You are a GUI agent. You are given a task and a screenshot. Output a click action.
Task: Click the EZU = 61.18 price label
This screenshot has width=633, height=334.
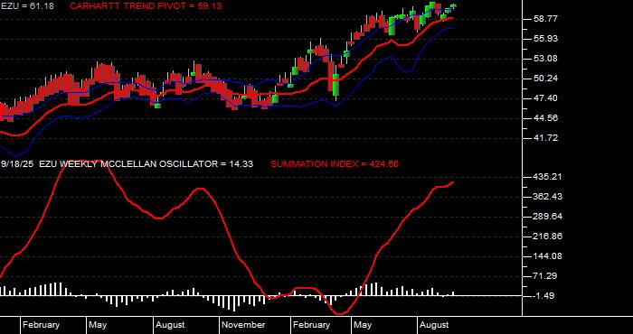[27, 6]
